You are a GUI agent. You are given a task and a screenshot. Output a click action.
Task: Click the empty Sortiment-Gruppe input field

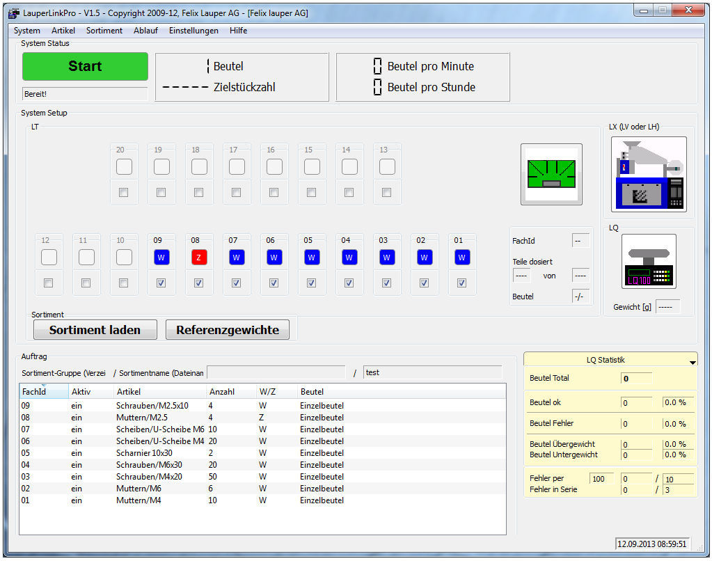pos(276,372)
